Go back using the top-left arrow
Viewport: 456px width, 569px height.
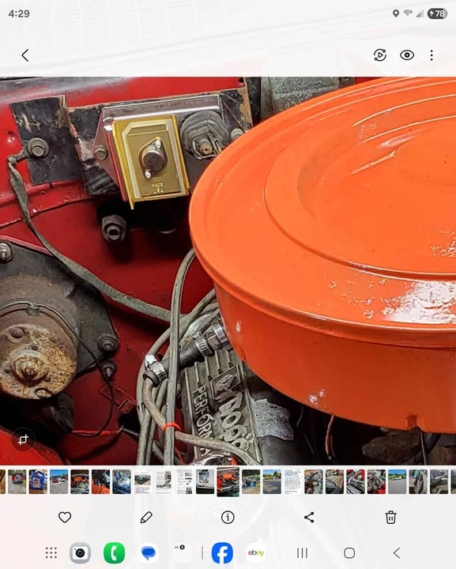[x=25, y=55]
